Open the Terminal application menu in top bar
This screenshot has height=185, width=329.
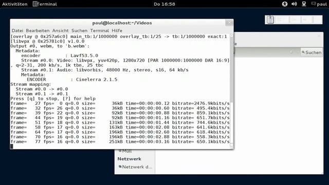[x=45, y=4]
